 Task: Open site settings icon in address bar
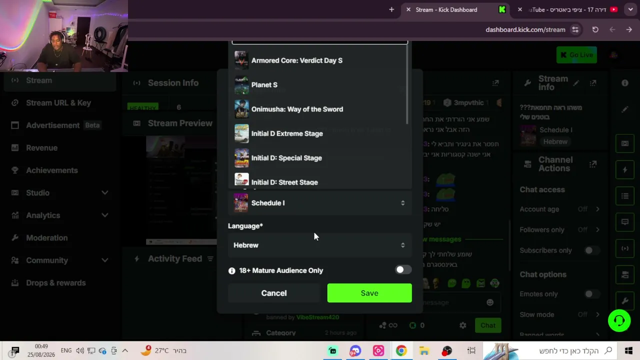click(x=575, y=29)
